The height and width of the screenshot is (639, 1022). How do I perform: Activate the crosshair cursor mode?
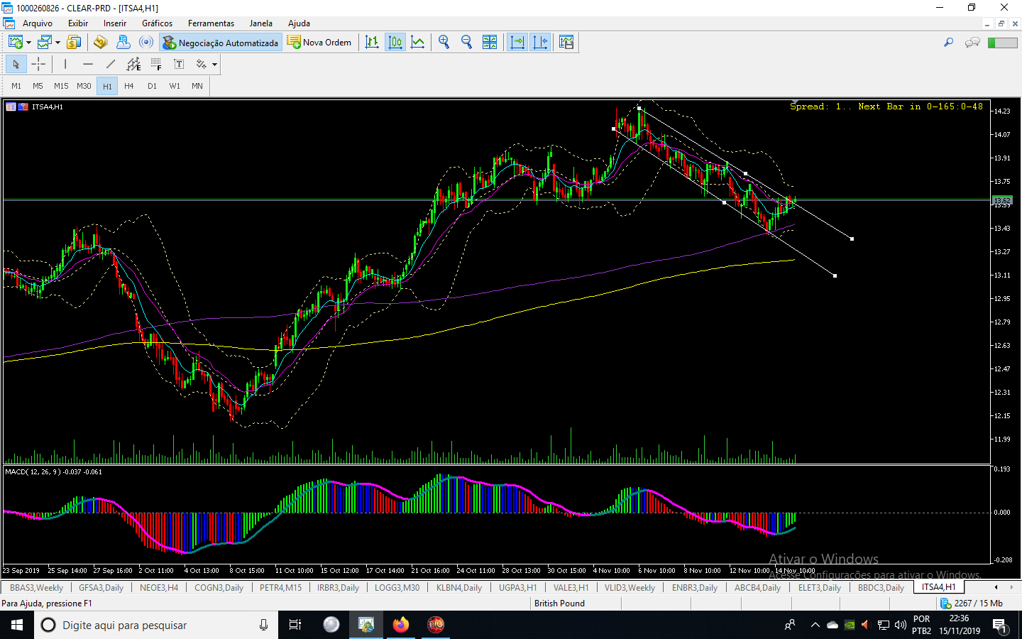click(38, 65)
